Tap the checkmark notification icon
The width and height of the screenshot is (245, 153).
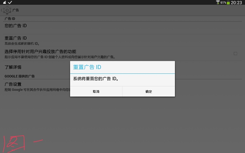click(x=10, y=2)
